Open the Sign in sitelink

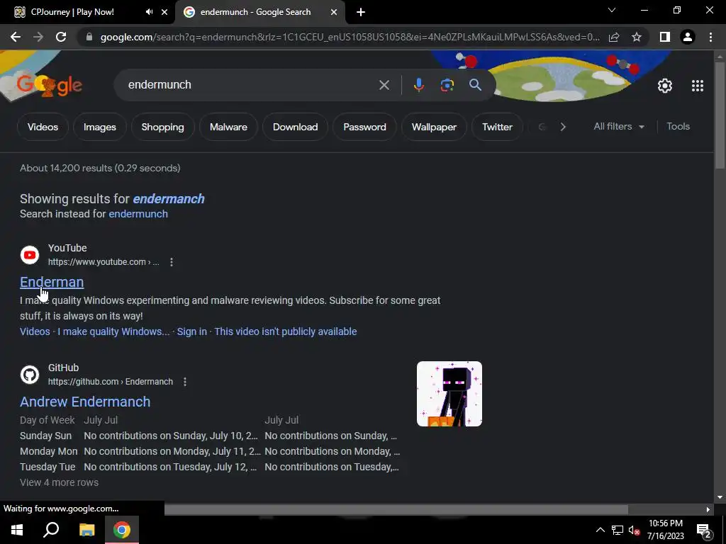click(x=191, y=331)
